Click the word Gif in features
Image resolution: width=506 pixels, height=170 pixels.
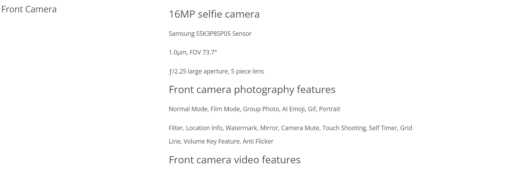312,109
